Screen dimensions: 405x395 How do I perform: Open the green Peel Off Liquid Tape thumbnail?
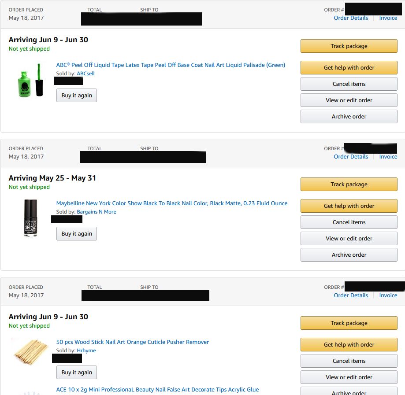click(30, 80)
